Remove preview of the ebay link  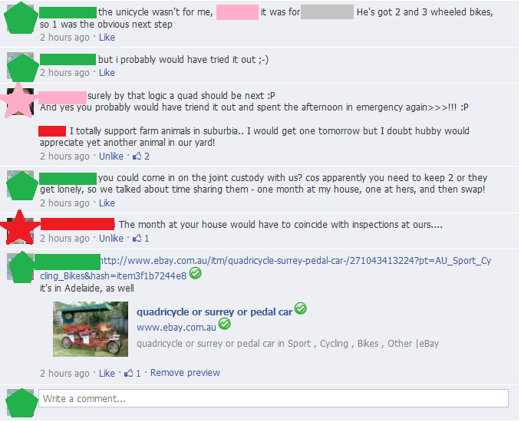click(x=185, y=373)
